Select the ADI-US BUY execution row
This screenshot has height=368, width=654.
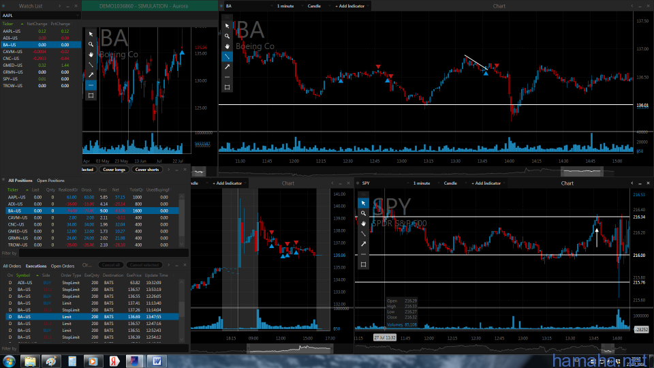[x=92, y=283]
